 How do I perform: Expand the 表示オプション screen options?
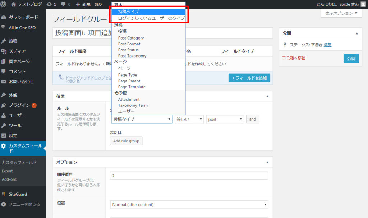tap(341, 13)
